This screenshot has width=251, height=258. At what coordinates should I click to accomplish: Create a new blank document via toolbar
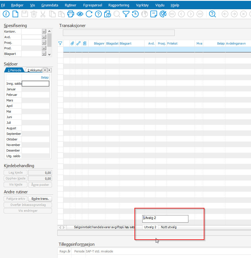[x=15, y=14]
